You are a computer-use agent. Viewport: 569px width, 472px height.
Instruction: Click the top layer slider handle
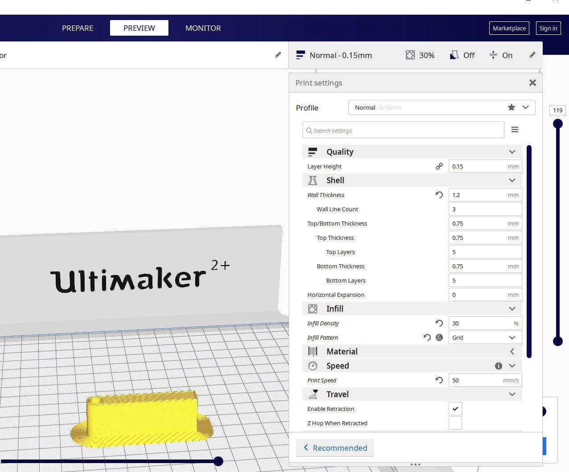coord(558,124)
